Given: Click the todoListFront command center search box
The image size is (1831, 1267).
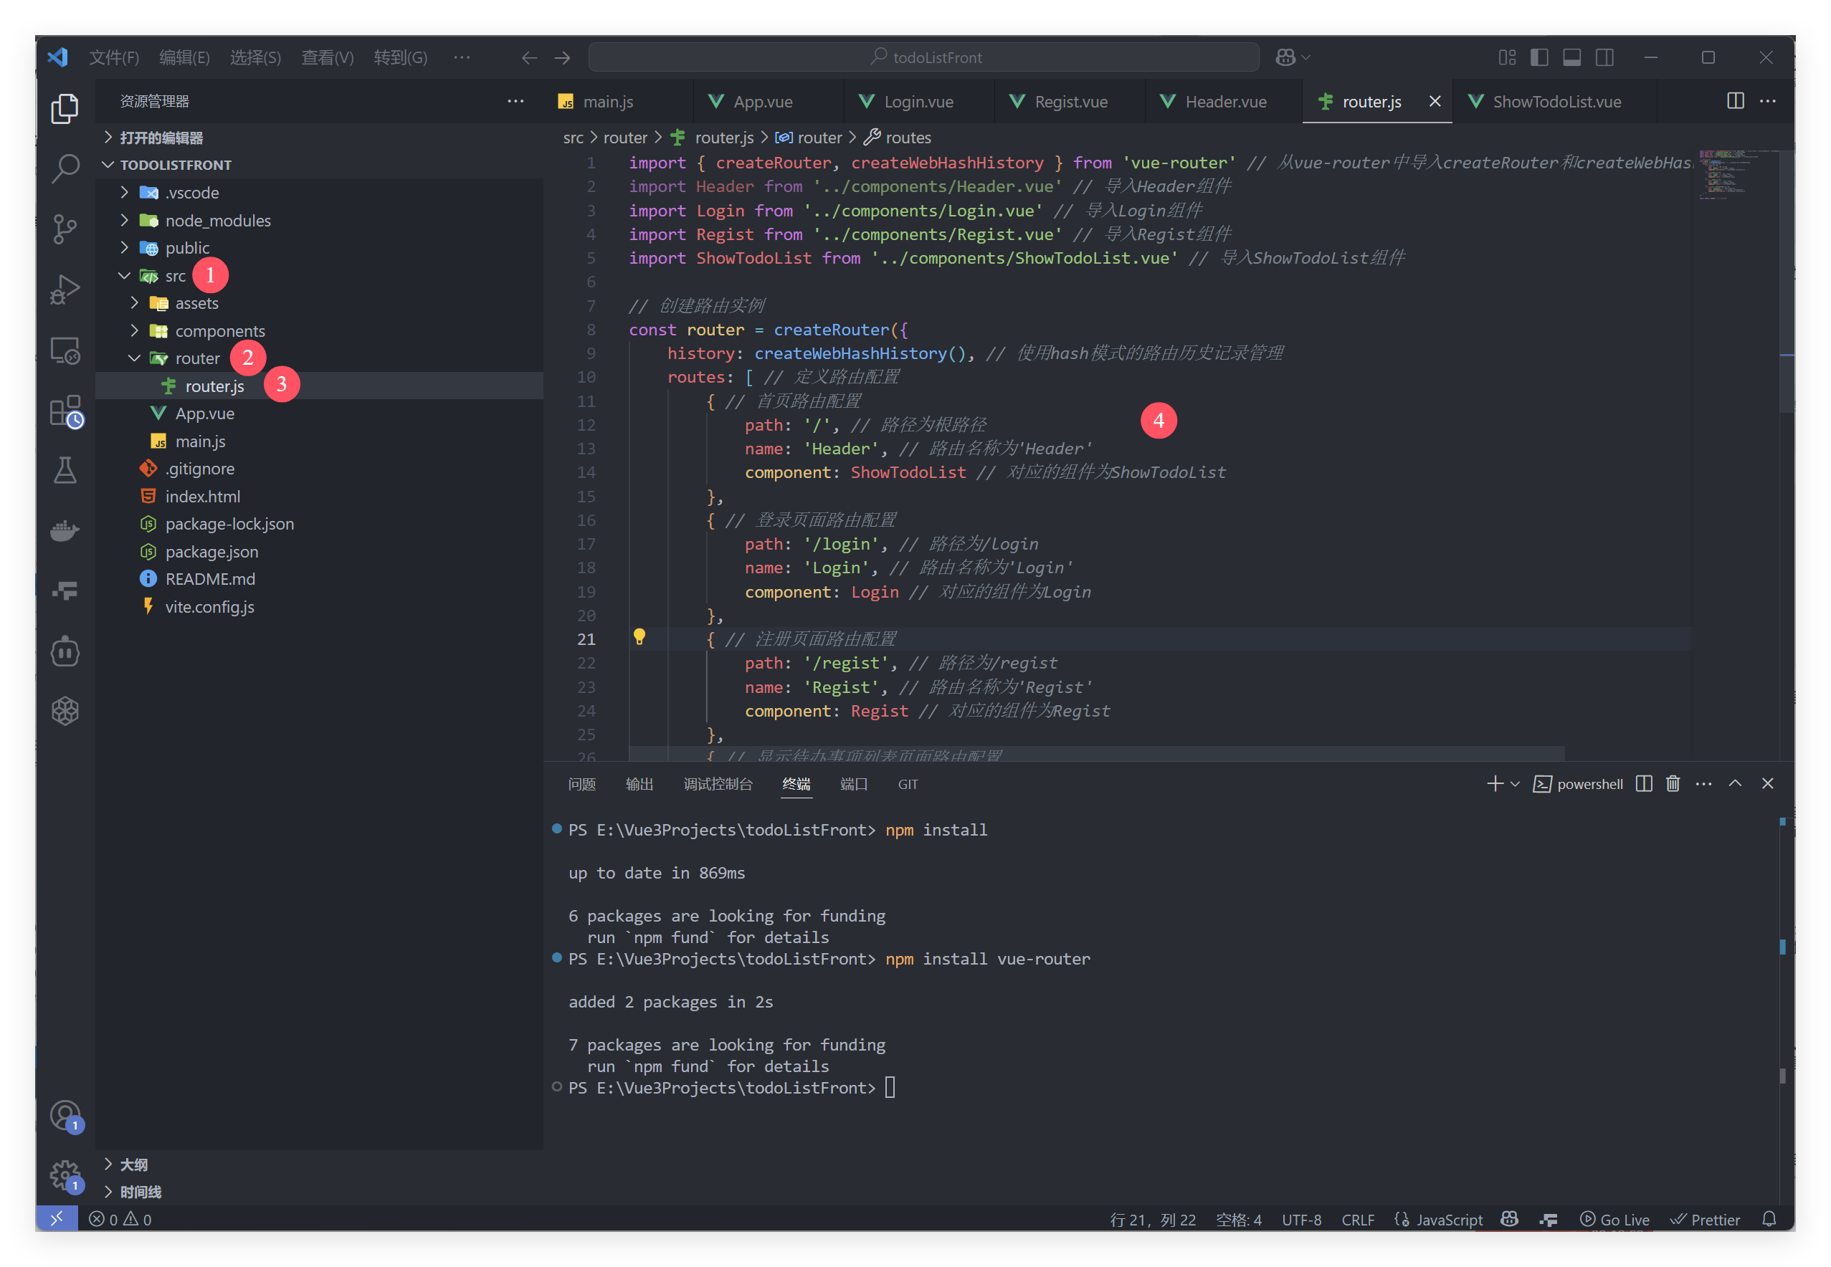Looking at the screenshot, I should [923, 57].
